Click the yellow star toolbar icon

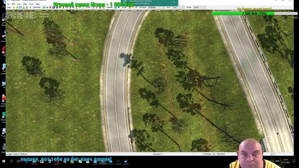(x=14, y=7)
